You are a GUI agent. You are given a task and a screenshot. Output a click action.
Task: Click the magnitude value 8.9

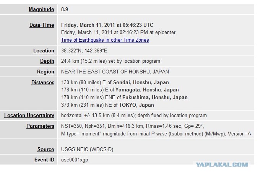[65, 10]
